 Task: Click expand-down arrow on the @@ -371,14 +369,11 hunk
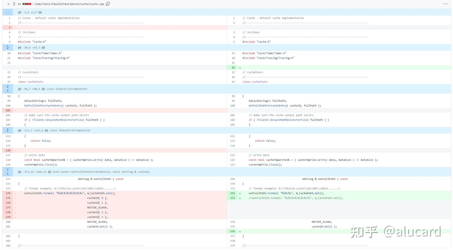point(8,170)
